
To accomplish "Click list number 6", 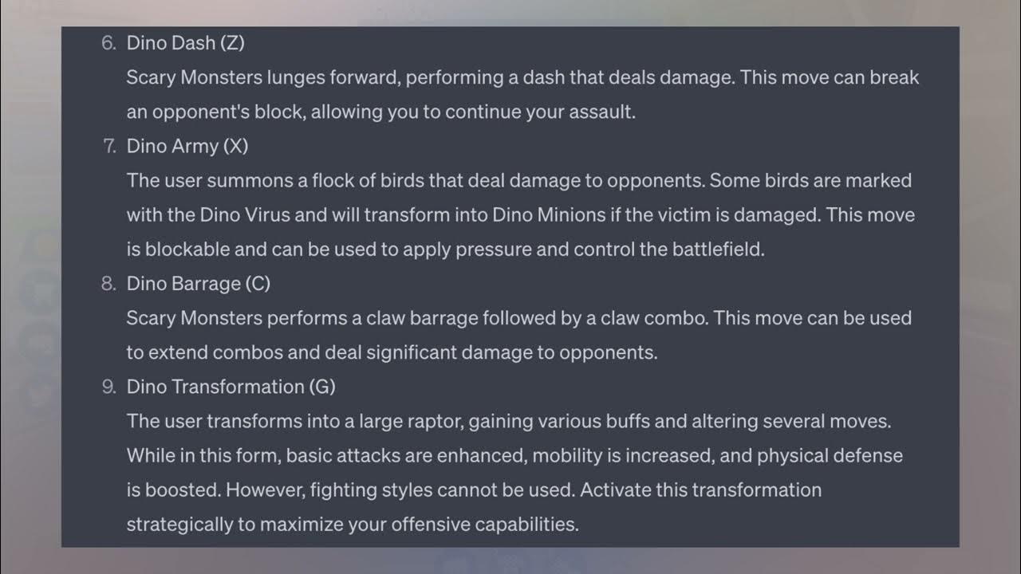I will (109, 43).
